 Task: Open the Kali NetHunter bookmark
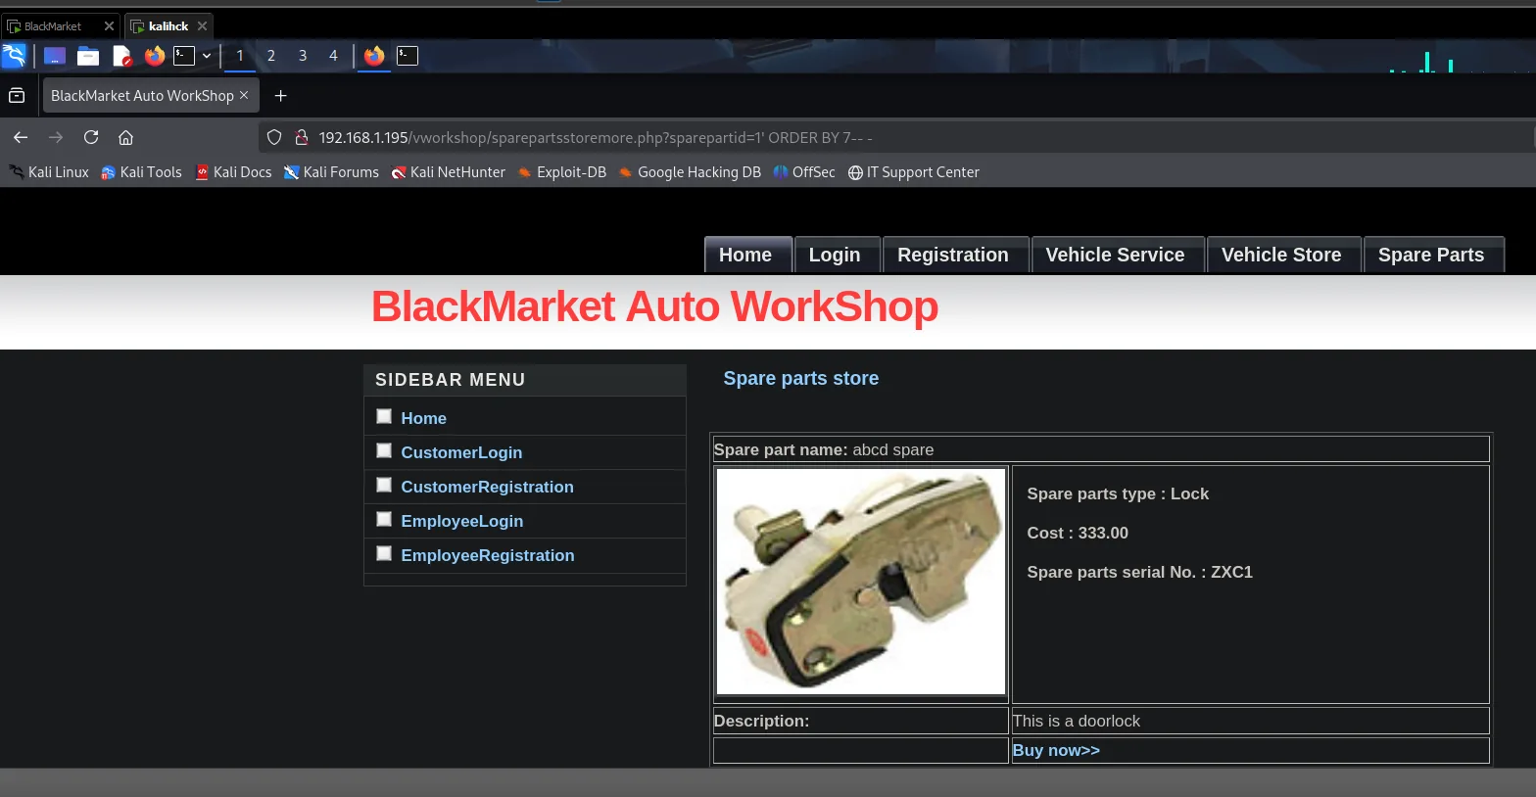(448, 172)
